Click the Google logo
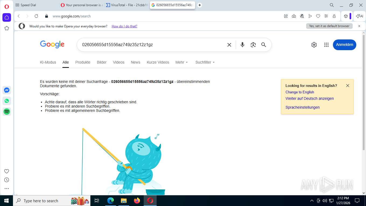This screenshot has height=206, width=366. tap(52, 45)
